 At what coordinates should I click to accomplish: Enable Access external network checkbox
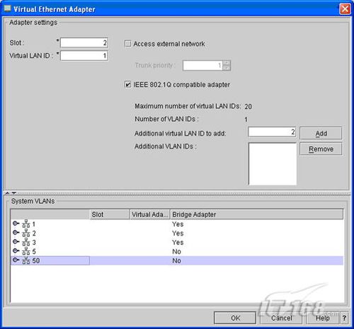click(127, 44)
